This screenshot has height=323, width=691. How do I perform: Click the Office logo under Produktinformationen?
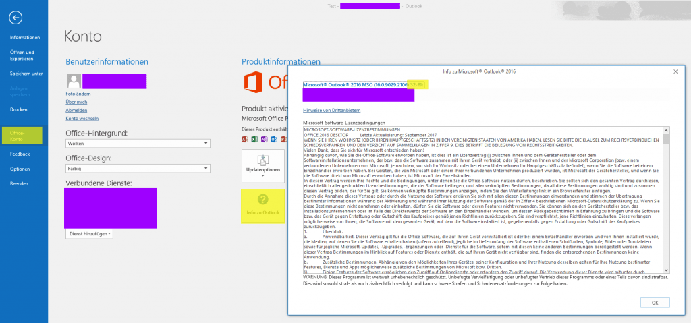tap(254, 82)
